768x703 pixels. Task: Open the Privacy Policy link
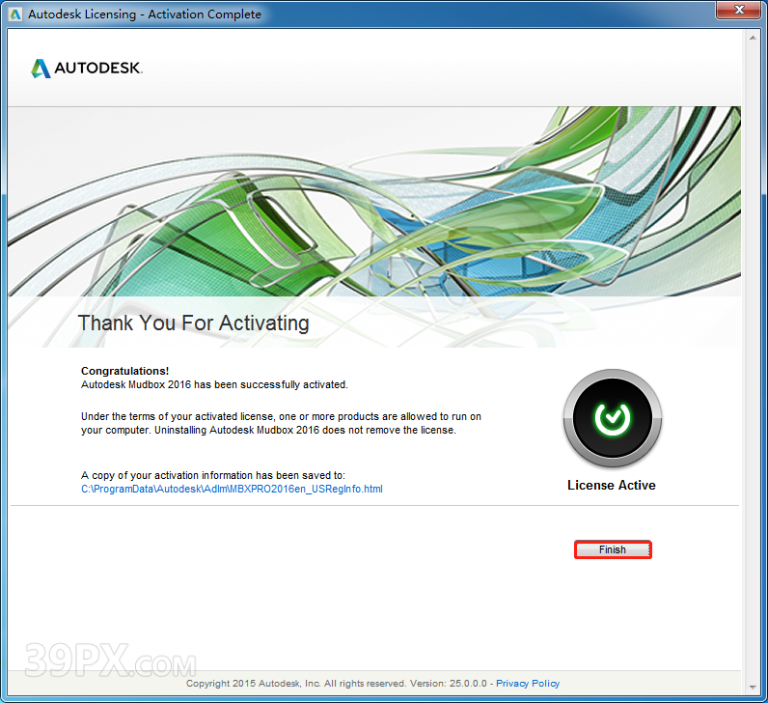point(528,684)
